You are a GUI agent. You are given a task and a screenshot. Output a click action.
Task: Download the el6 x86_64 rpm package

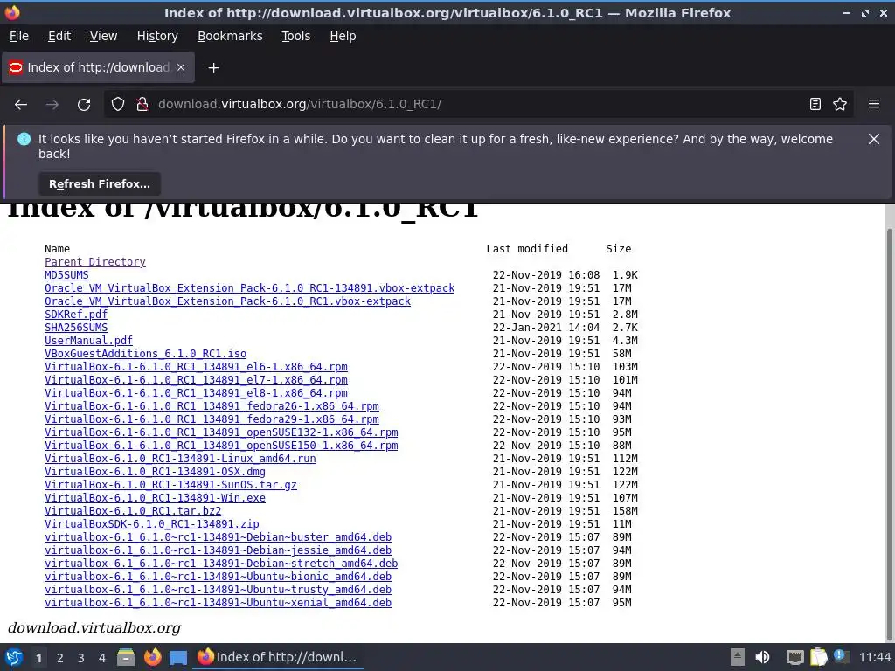196,367
